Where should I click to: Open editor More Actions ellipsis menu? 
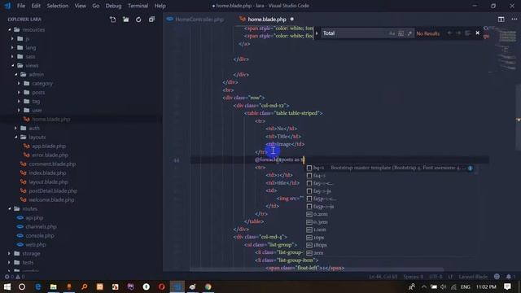tap(514, 20)
